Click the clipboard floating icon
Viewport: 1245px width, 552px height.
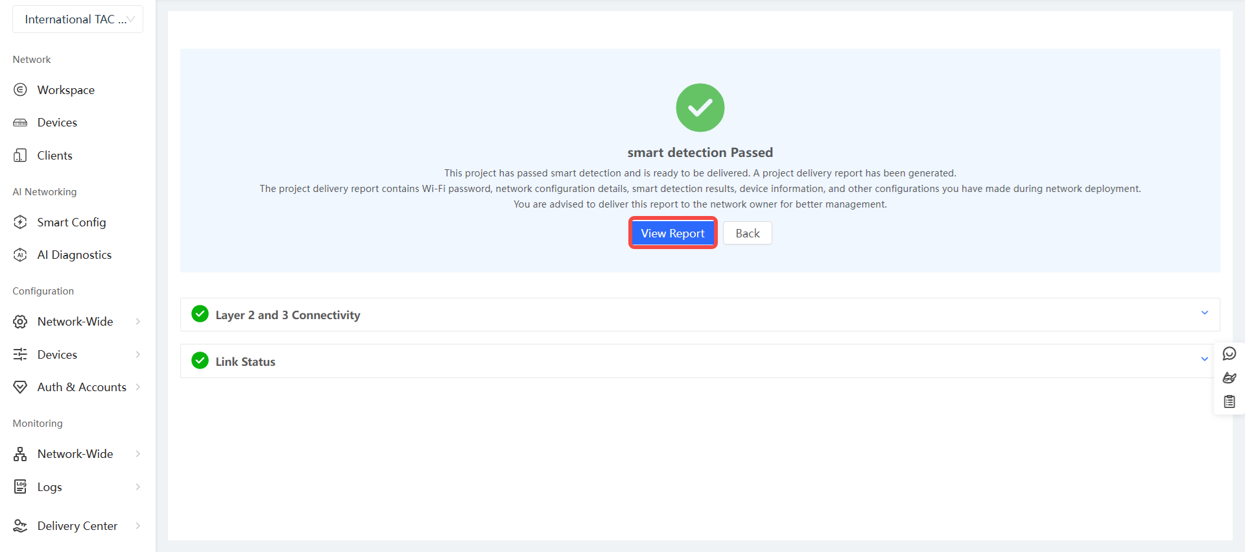click(1229, 402)
